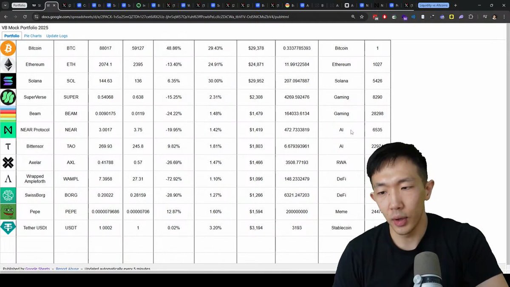510x287 pixels.
Task: Select the NEAR Protocol name cell
Action: click(x=35, y=130)
